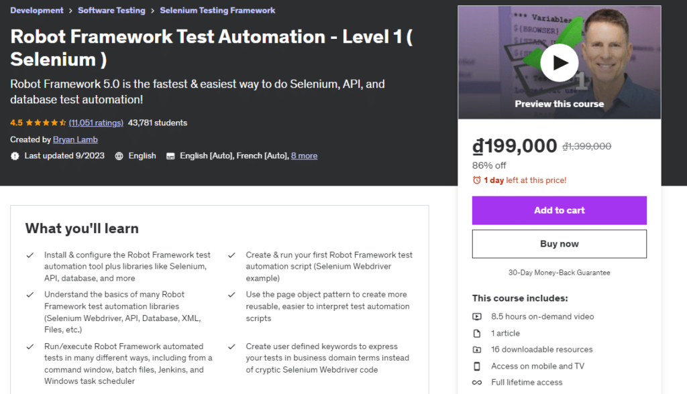Show 8 more caption languages
This screenshot has width=687, height=394.
tap(304, 155)
